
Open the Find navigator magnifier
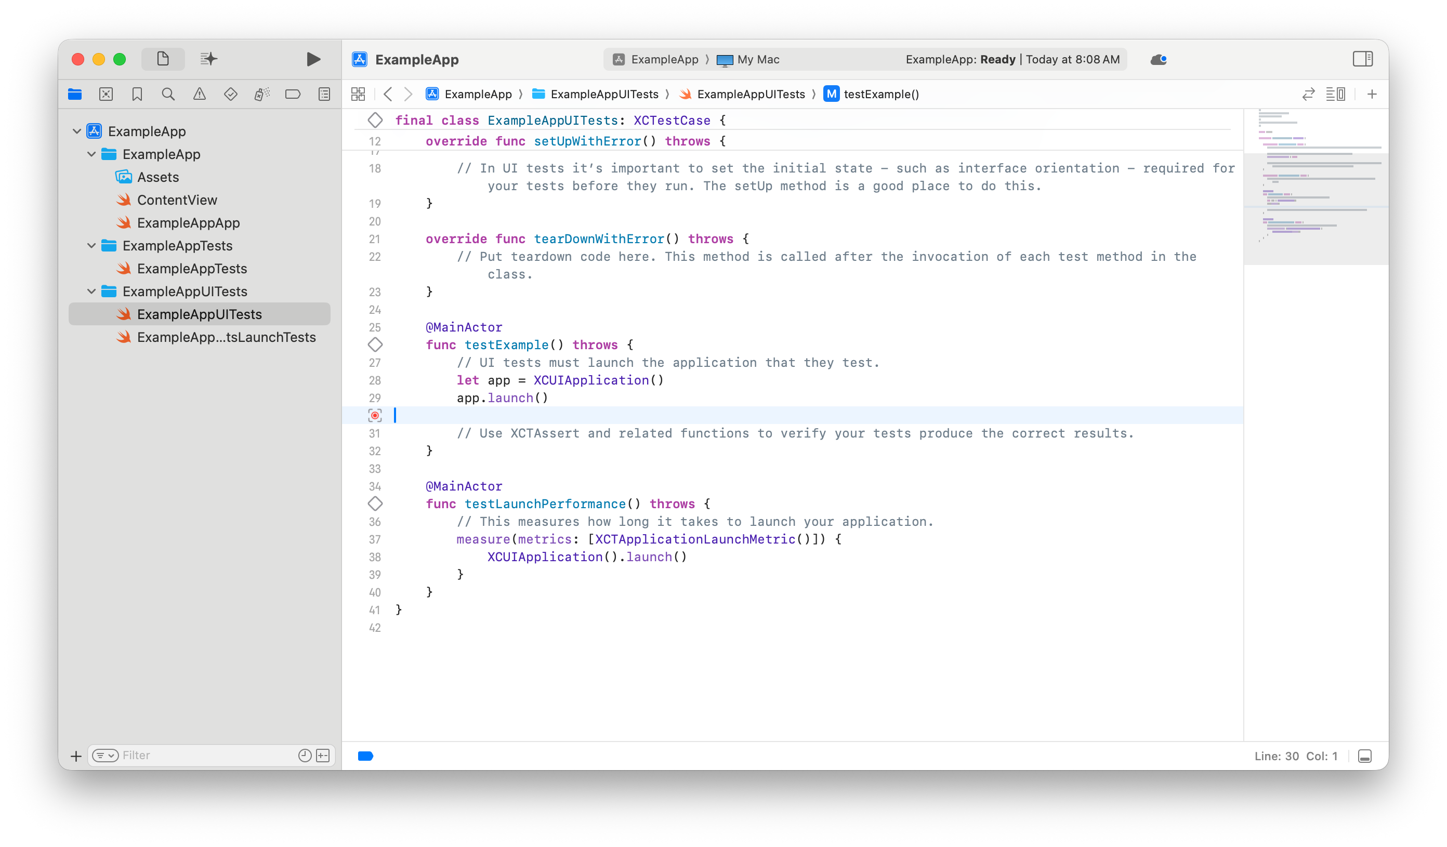click(168, 94)
